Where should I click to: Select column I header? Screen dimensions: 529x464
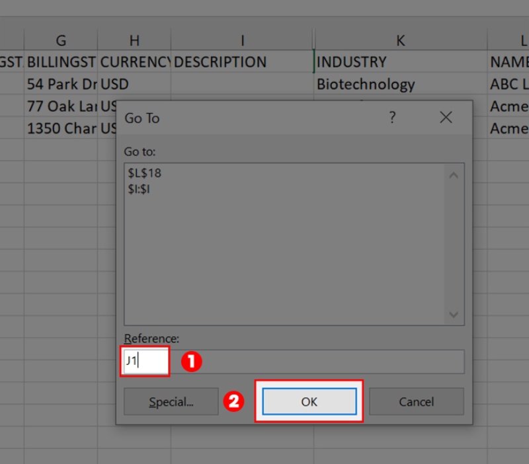(242, 40)
